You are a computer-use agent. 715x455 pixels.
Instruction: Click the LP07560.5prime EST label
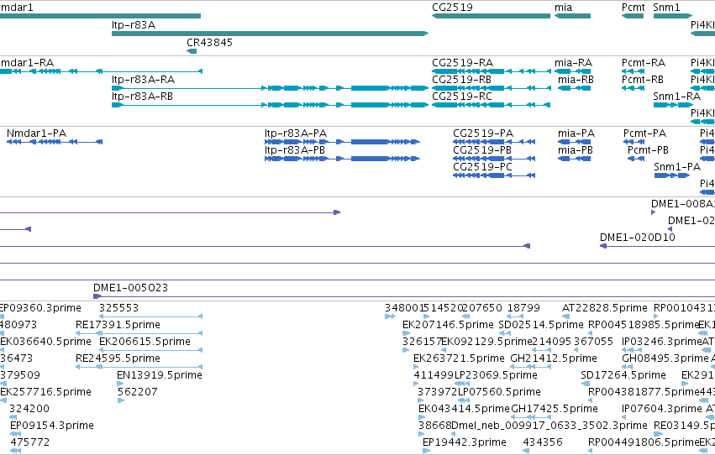pos(499,392)
